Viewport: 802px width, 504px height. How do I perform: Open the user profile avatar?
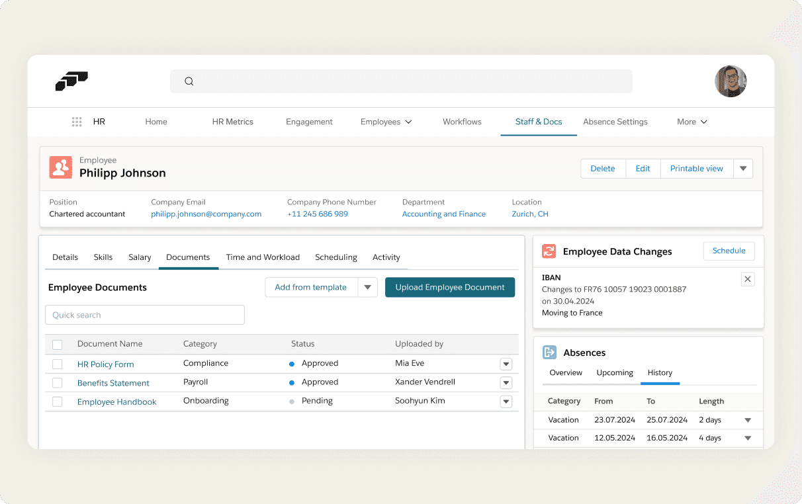pos(731,81)
